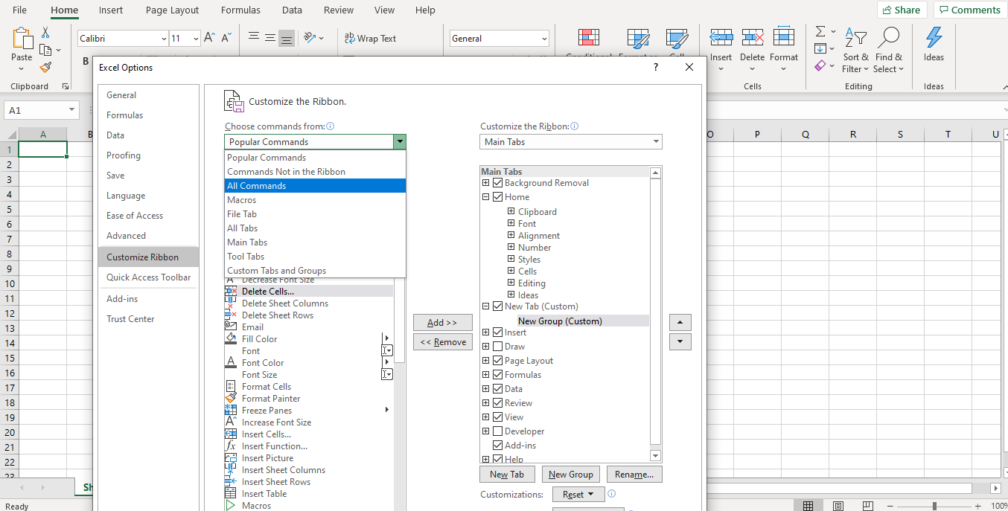The width and height of the screenshot is (1008, 511).
Task: Open the Customize the Ribbon Main Tabs dropdown
Action: coord(571,142)
